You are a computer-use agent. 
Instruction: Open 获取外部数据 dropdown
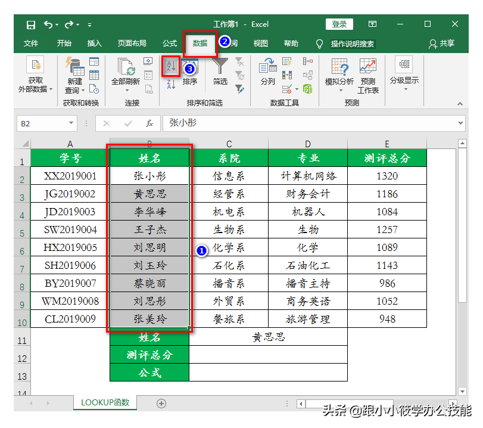coord(35,75)
